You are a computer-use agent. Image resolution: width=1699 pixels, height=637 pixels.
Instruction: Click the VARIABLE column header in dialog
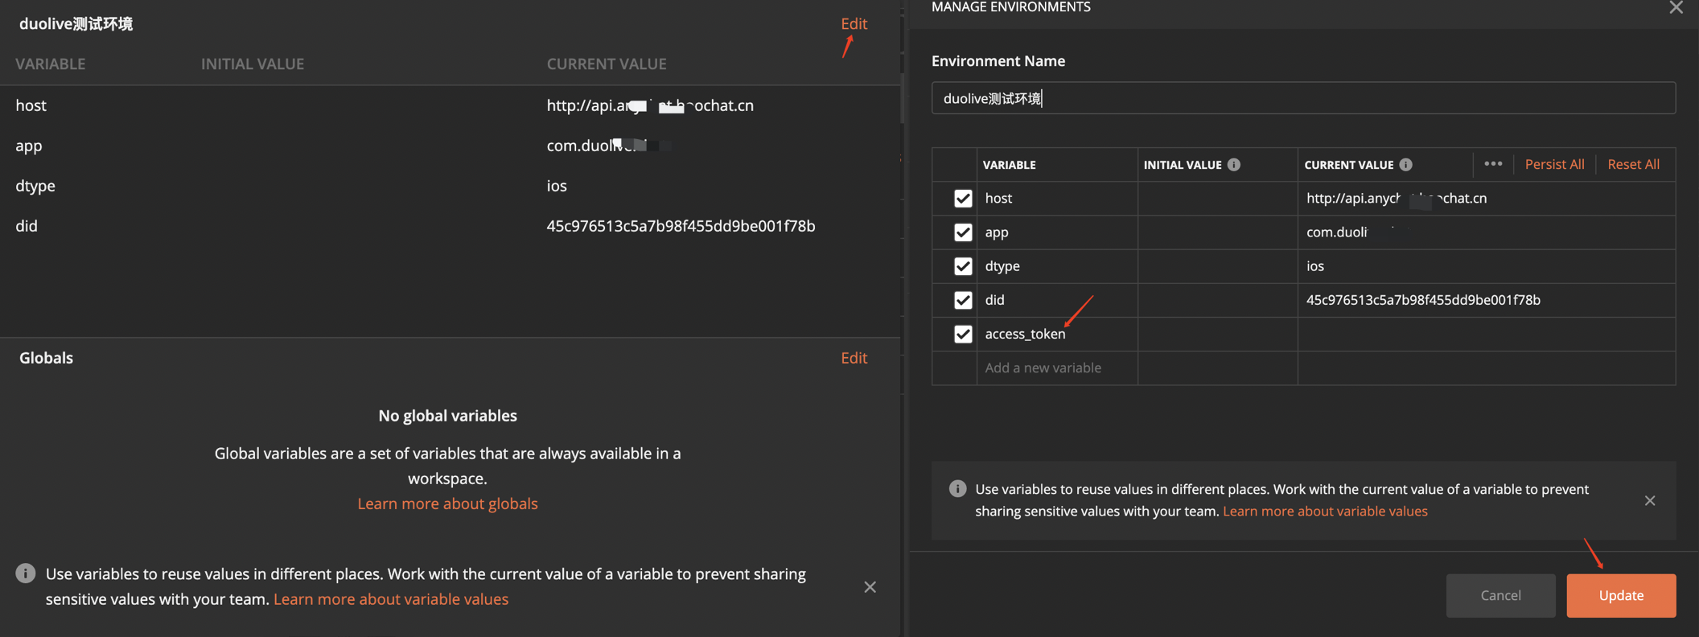click(x=1009, y=165)
